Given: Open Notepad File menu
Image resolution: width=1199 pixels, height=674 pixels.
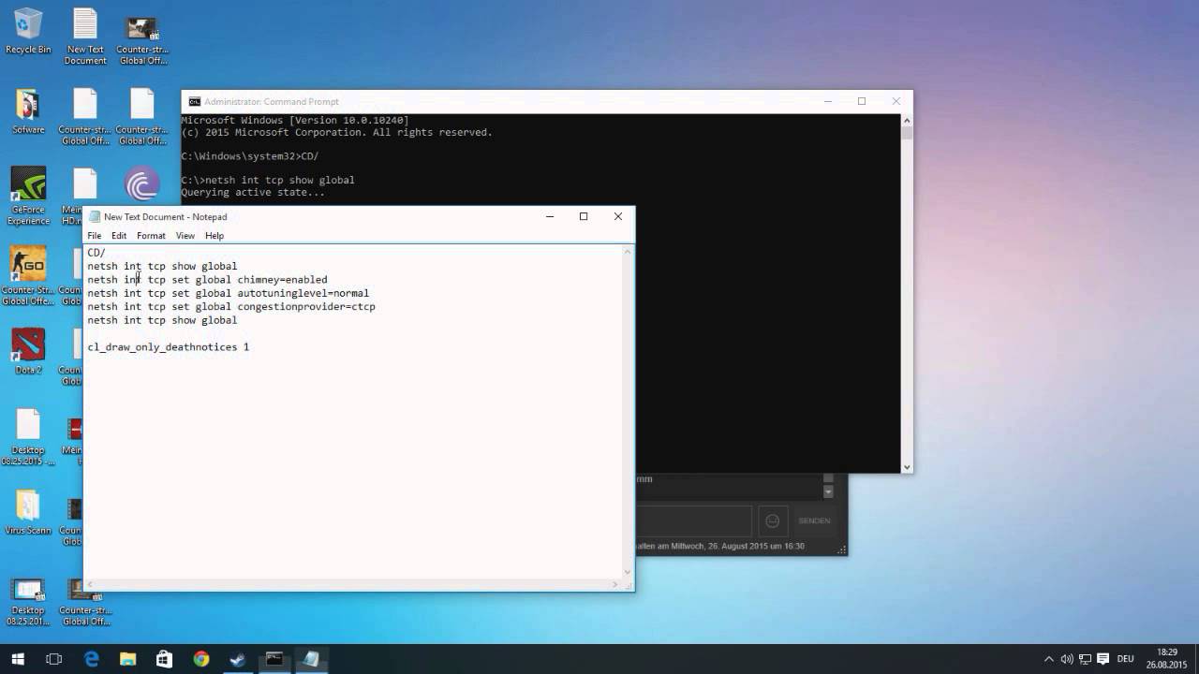Looking at the screenshot, I should (x=95, y=236).
